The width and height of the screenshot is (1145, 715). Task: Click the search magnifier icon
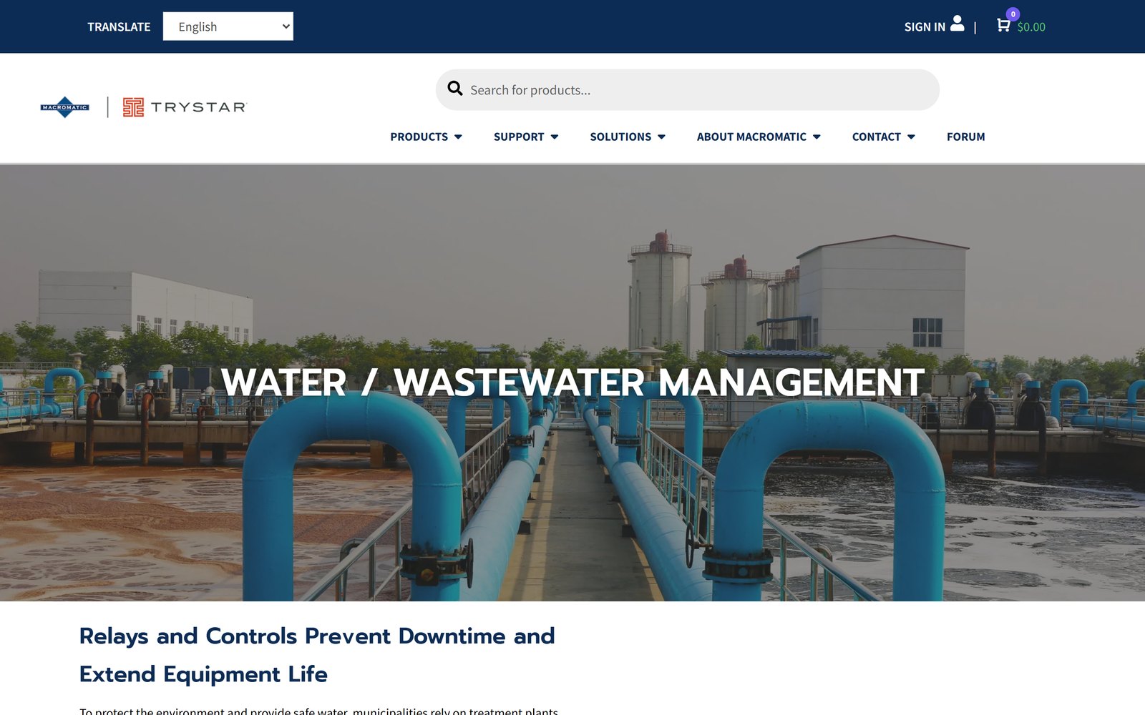click(x=455, y=89)
